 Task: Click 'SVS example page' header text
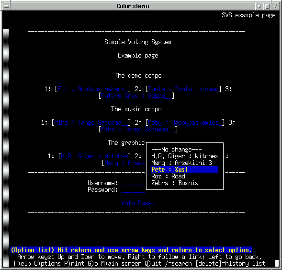click(x=248, y=15)
